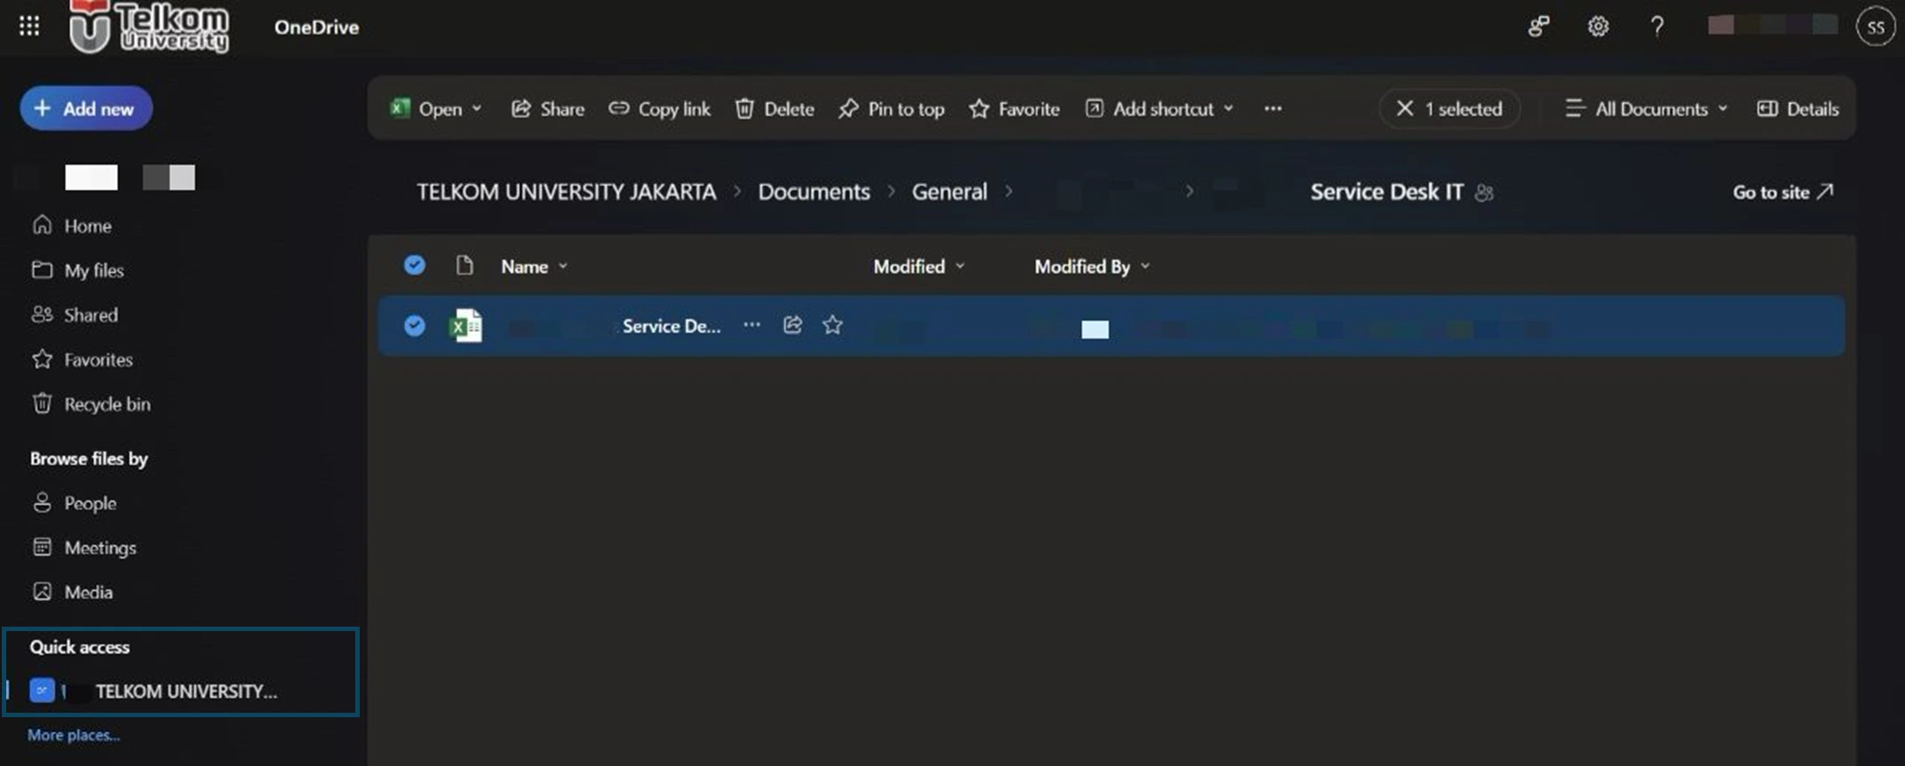Viewport: 1905px width, 766px height.
Task: Open Favorites in sidebar
Action: [82, 359]
